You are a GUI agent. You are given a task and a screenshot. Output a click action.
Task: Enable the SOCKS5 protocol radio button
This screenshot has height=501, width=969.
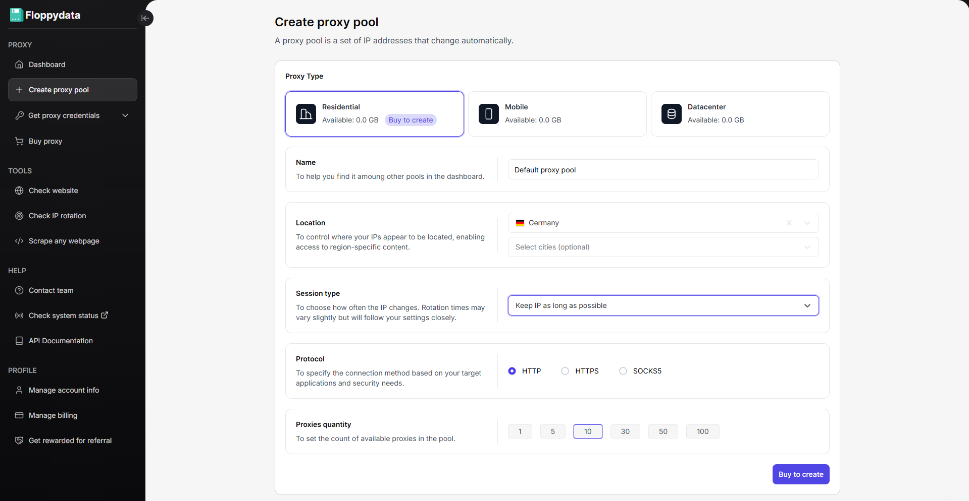(623, 371)
